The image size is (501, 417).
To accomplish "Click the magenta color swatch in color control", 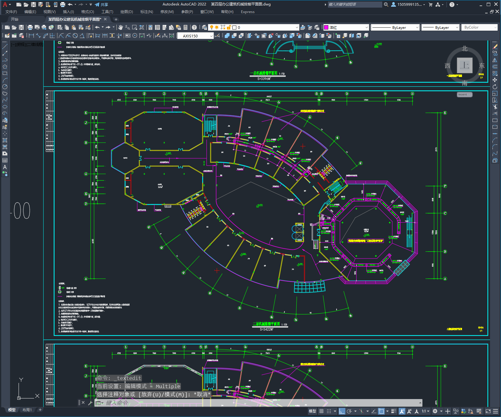I will (x=326, y=27).
